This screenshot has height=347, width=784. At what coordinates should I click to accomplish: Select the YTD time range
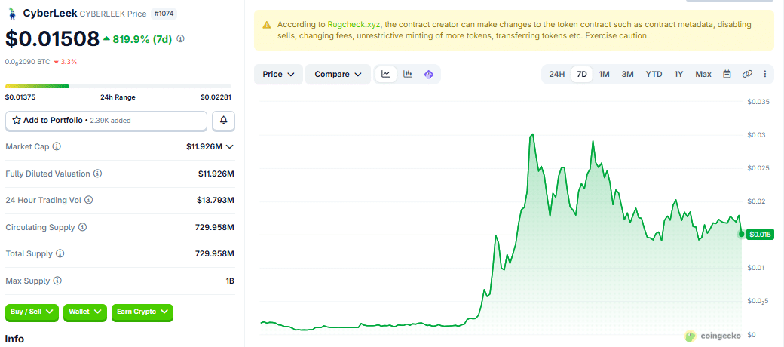pyautogui.click(x=654, y=74)
